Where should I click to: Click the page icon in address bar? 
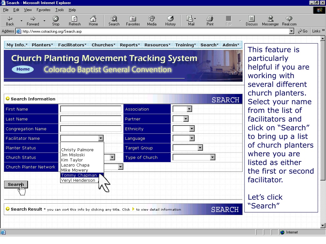point(19,31)
